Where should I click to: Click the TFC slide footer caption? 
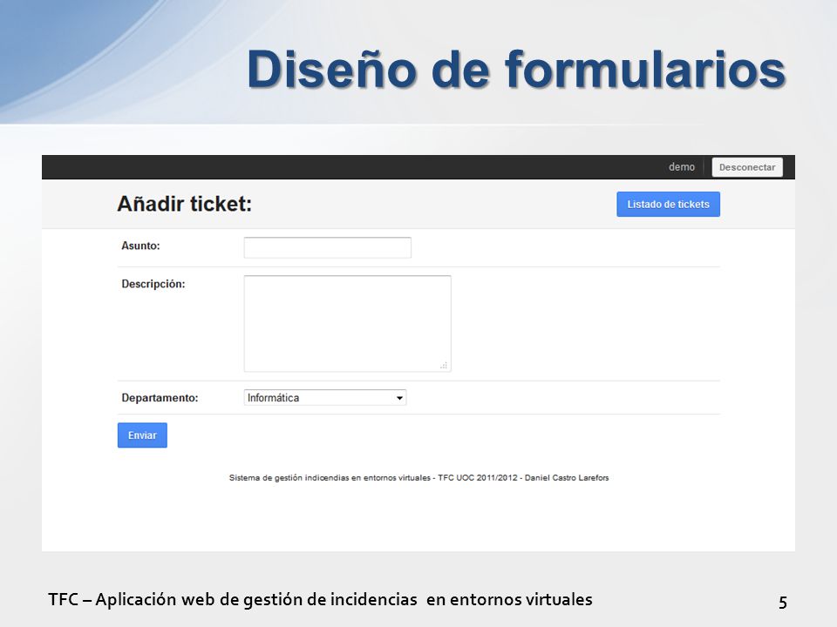[x=320, y=599]
